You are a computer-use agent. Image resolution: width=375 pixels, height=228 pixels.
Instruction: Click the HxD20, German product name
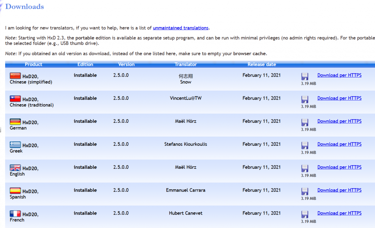(24, 125)
